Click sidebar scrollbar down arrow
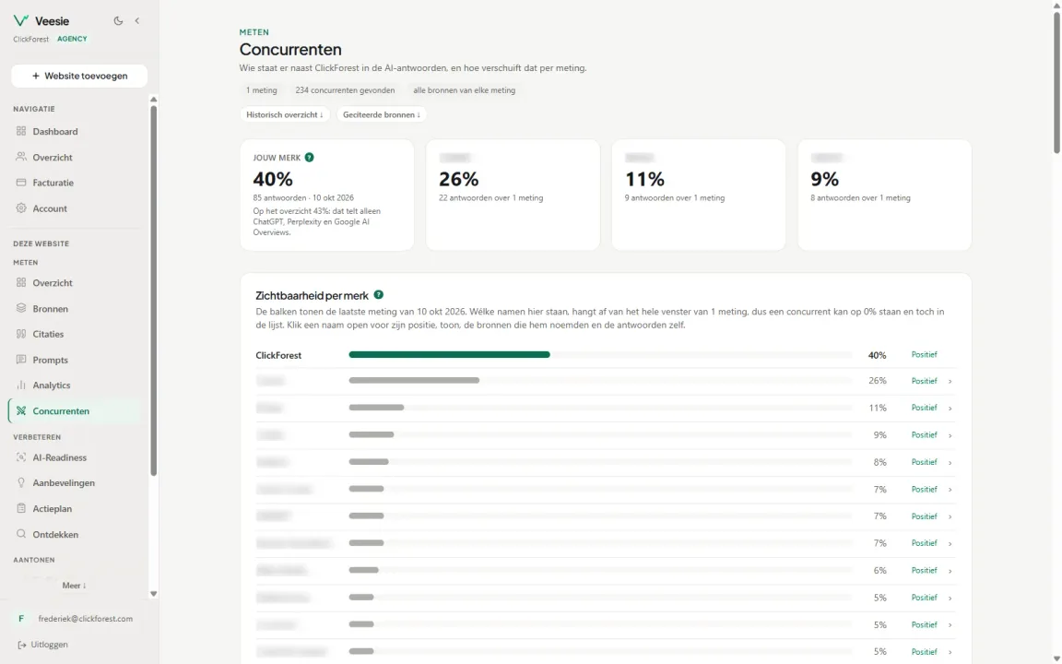The height and width of the screenshot is (664, 1062). 154,594
